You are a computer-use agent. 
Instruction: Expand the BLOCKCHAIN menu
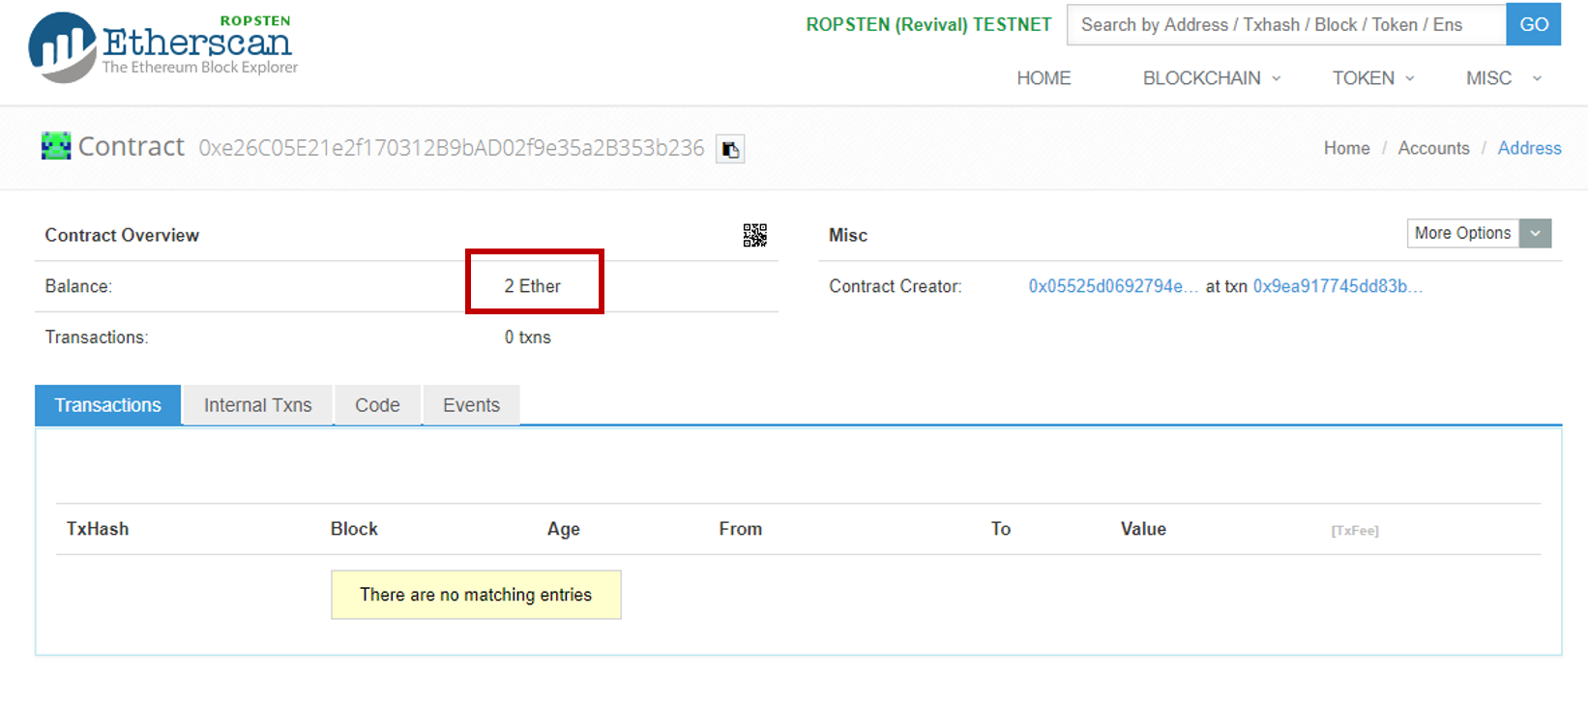click(x=1212, y=78)
